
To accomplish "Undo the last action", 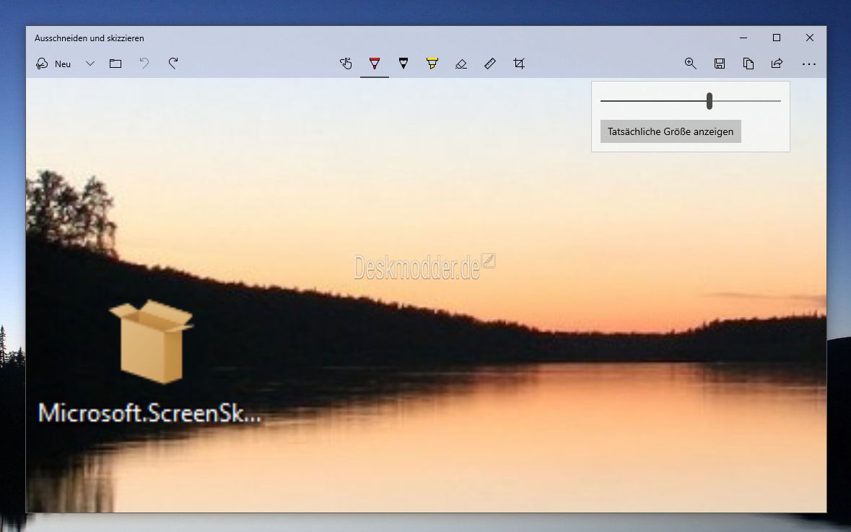I will tap(144, 64).
